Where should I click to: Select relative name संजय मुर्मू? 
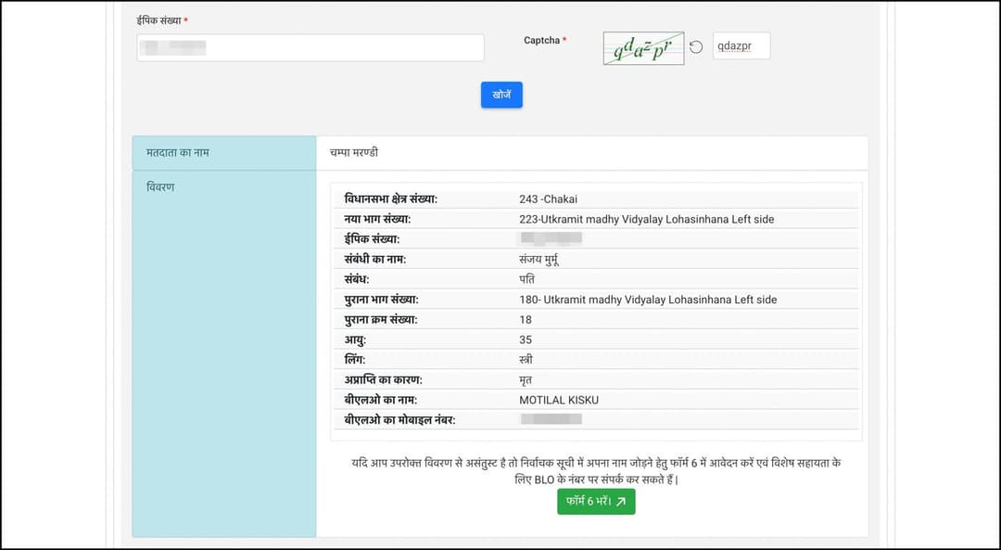pos(539,260)
